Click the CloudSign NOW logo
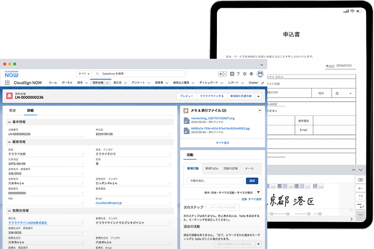This screenshot has height=249, width=374. coord(11,74)
